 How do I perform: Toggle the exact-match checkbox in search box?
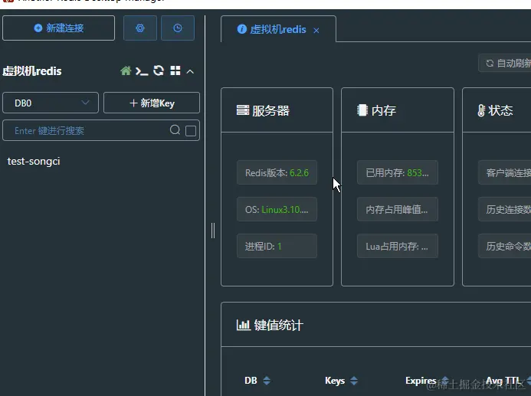[191, 131]
